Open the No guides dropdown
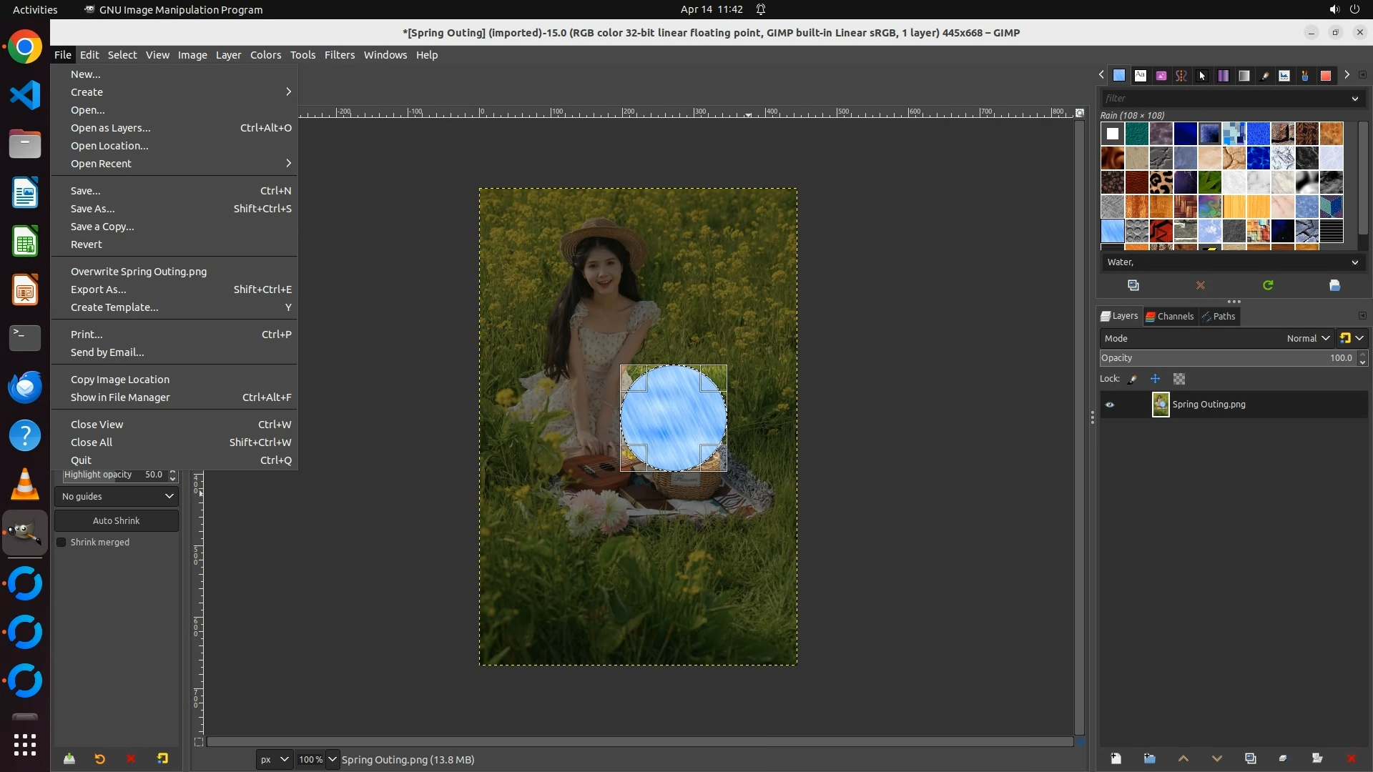 click(x=117, y=497)
